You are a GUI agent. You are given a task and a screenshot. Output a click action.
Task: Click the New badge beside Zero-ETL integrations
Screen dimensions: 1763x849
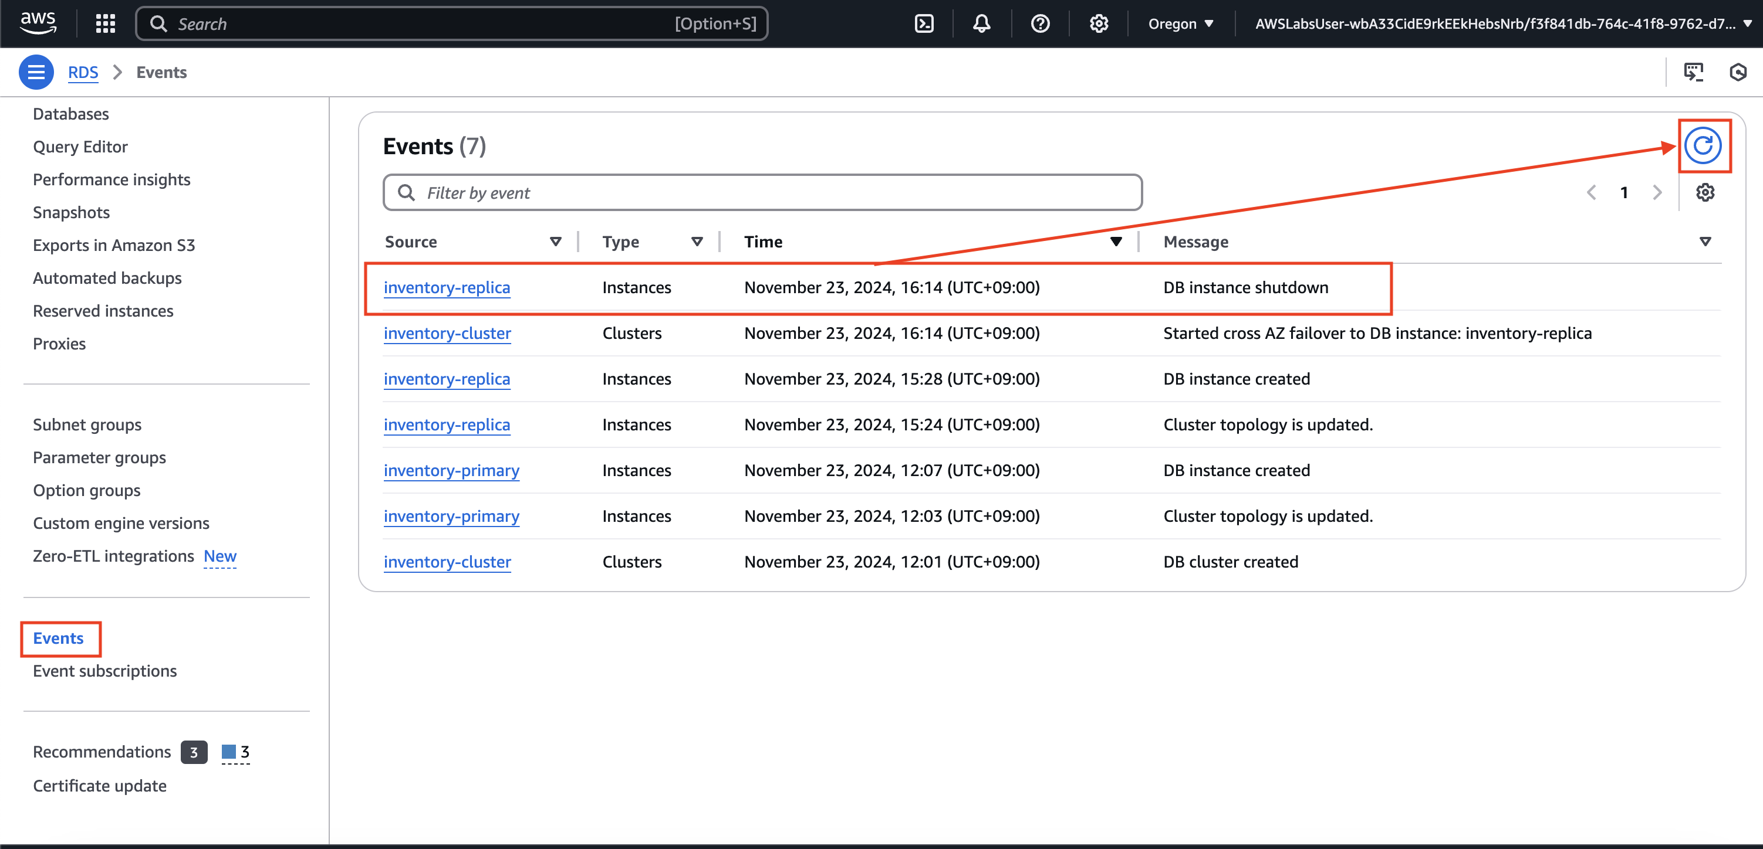[219, 556]
